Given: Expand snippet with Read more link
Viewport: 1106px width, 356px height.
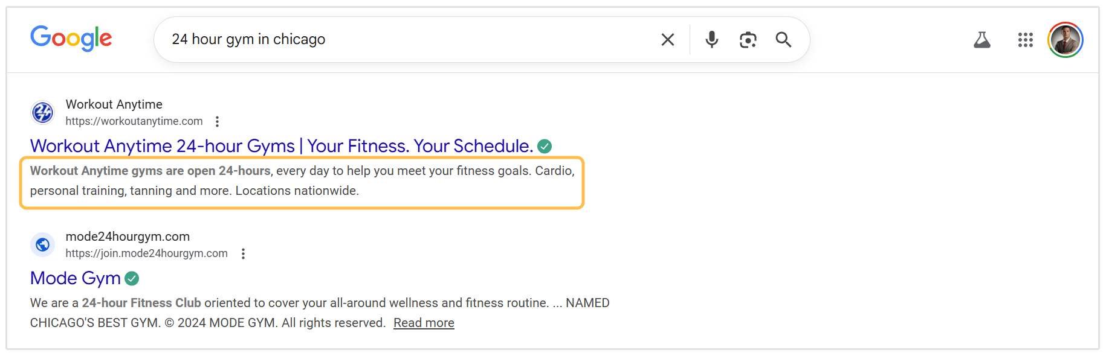Looking at the screenshot, I should point(424,323).
